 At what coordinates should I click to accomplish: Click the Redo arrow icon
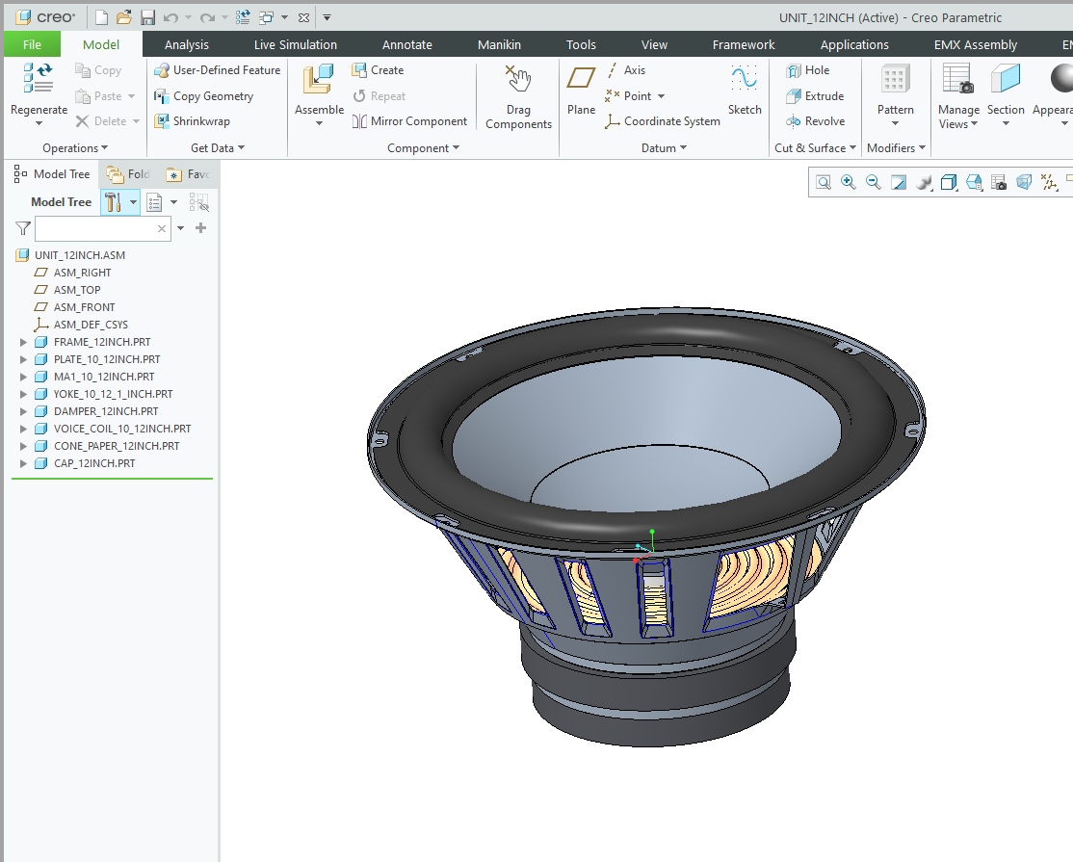point(207,17)
